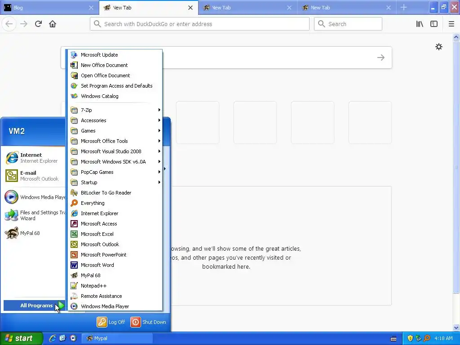Click the All Programs button

click(x=34, y=305)
